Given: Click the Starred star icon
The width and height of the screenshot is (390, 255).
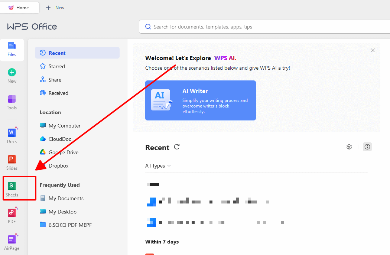Looking at the screenshot, I should click(x=43, y=66).
